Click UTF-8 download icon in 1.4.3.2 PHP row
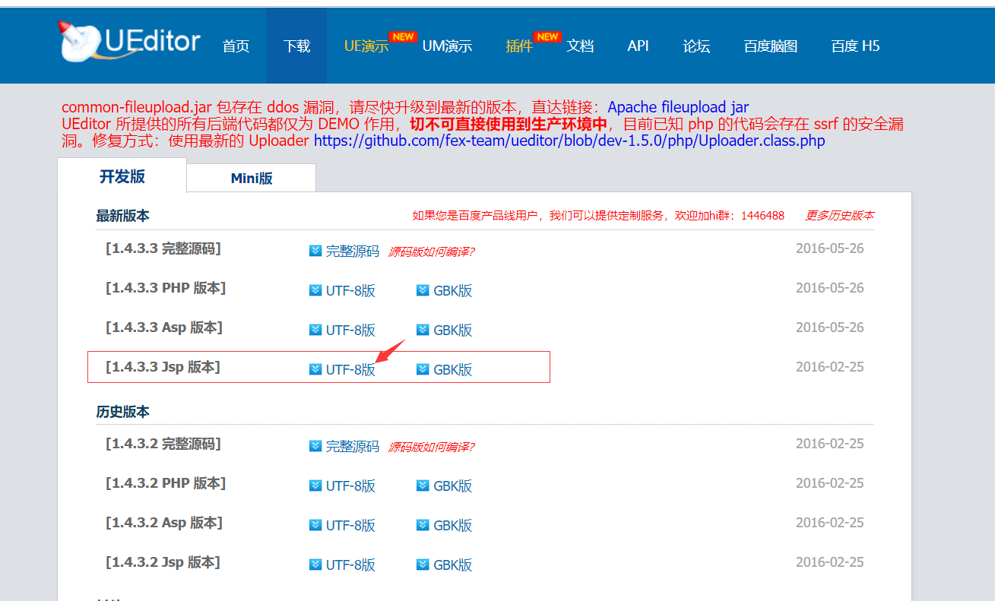This screenshot has height=601, width=995. coord(315,486)
